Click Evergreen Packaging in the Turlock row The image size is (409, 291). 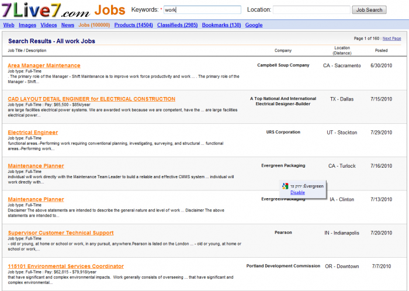[x=283, y=165]
